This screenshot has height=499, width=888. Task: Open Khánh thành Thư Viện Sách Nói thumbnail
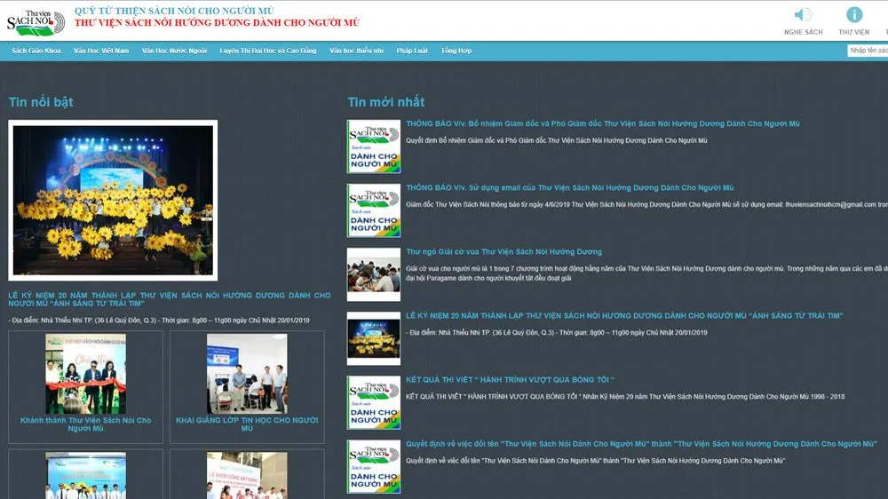[85, 373]
